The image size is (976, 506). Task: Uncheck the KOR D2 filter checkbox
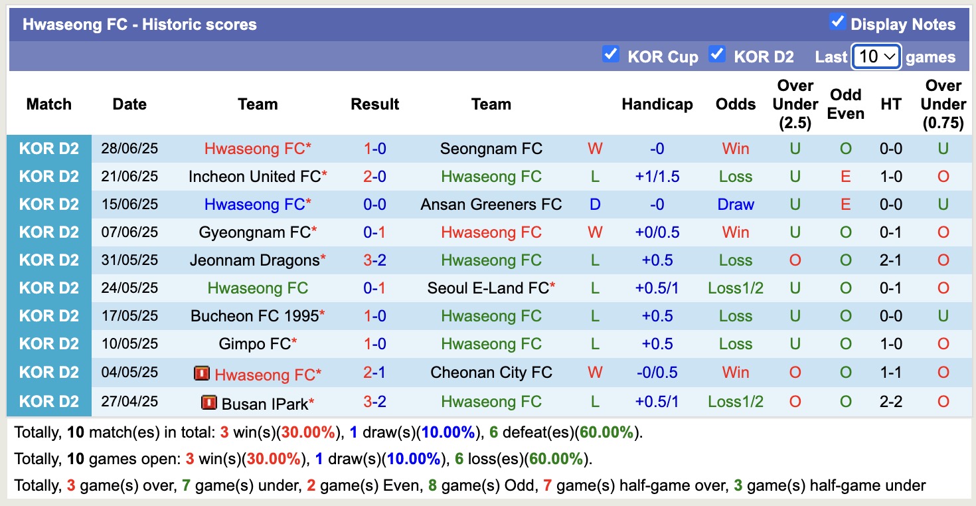[717, 54]
